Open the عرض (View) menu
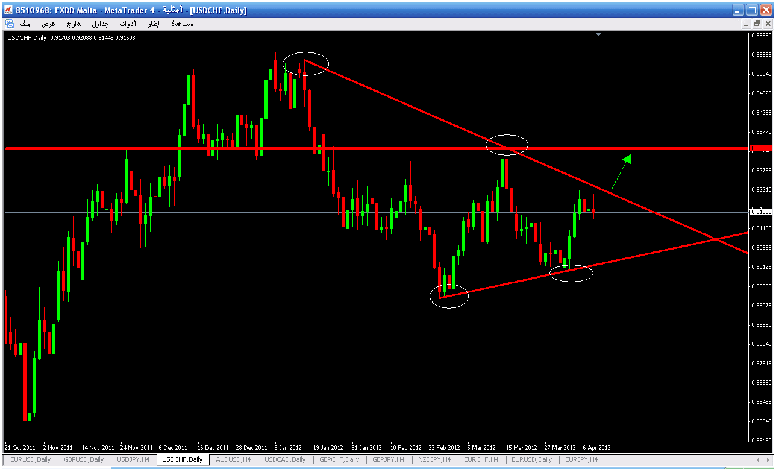The width and height of the screenshot is (776, 469). pos(48,24)
